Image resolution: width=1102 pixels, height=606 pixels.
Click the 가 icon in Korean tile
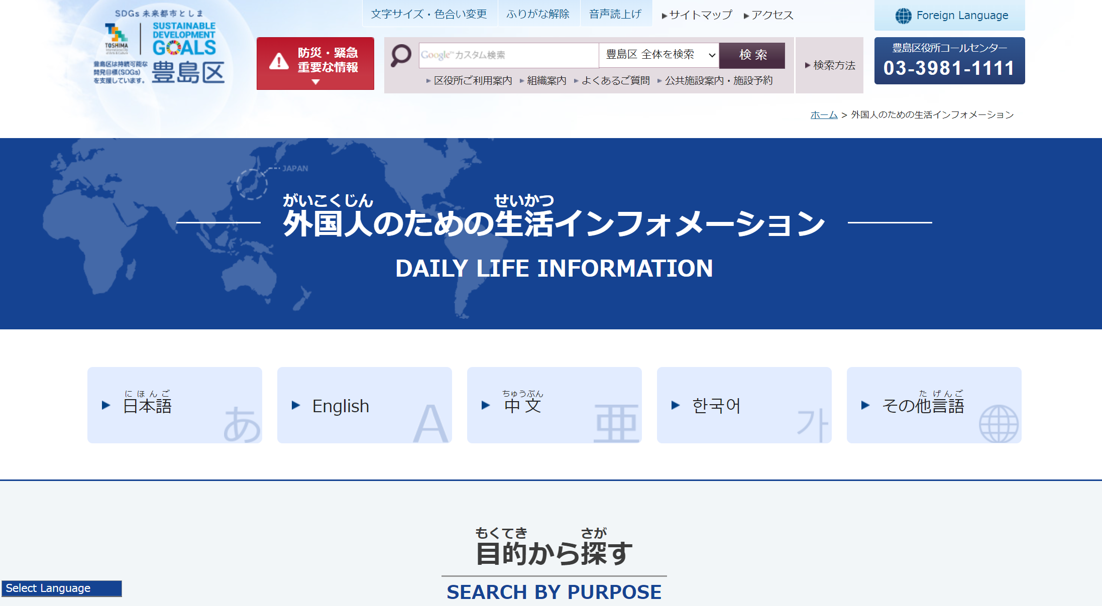(x=812, y=424)
